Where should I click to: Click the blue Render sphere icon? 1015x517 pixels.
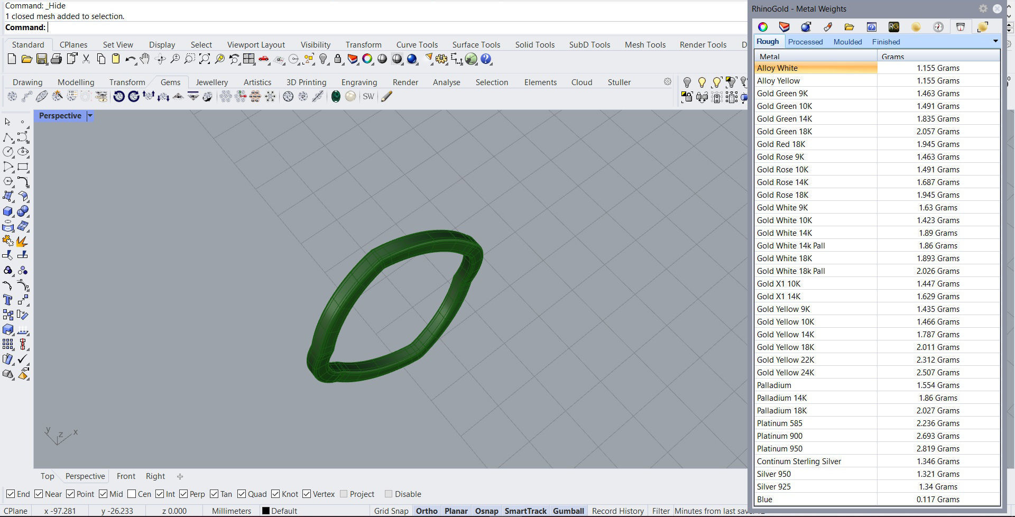click(412, 59)
